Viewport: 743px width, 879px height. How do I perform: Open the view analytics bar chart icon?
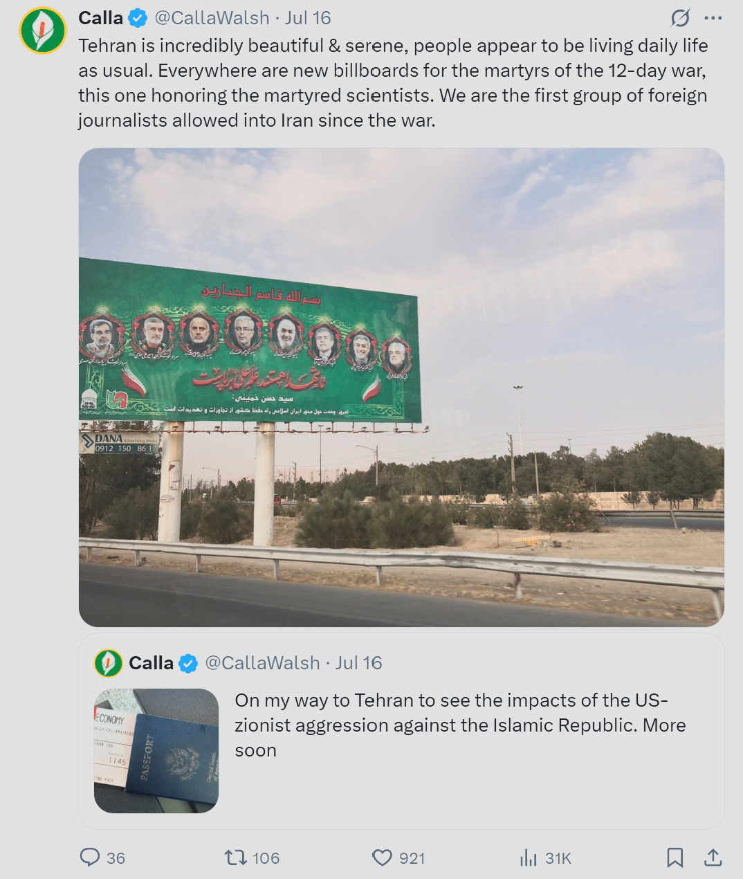[529, 858]
